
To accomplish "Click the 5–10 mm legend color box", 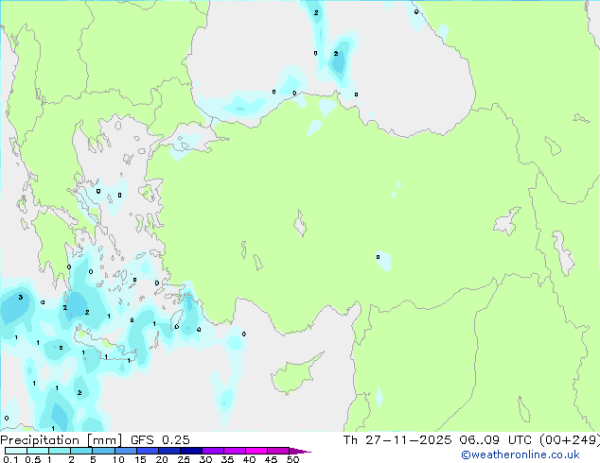I will 103,451.
